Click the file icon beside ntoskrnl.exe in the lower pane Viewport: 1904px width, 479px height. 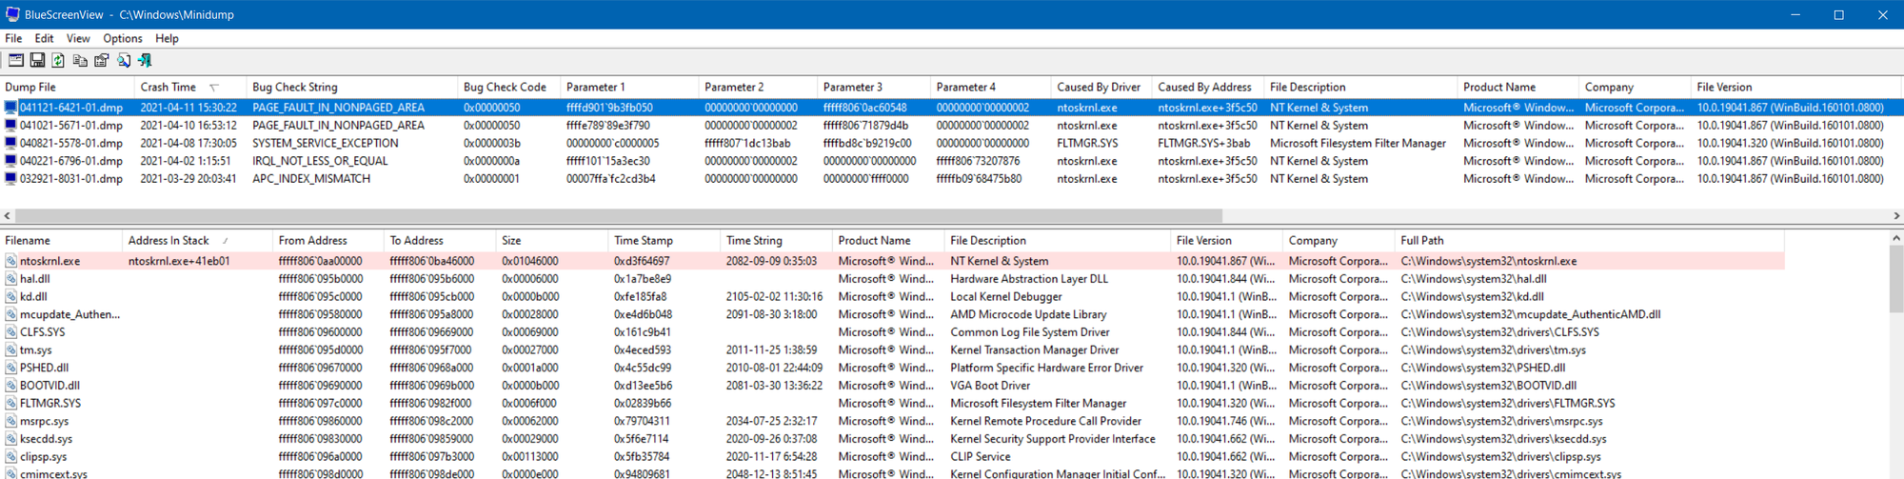click(11, 261)
